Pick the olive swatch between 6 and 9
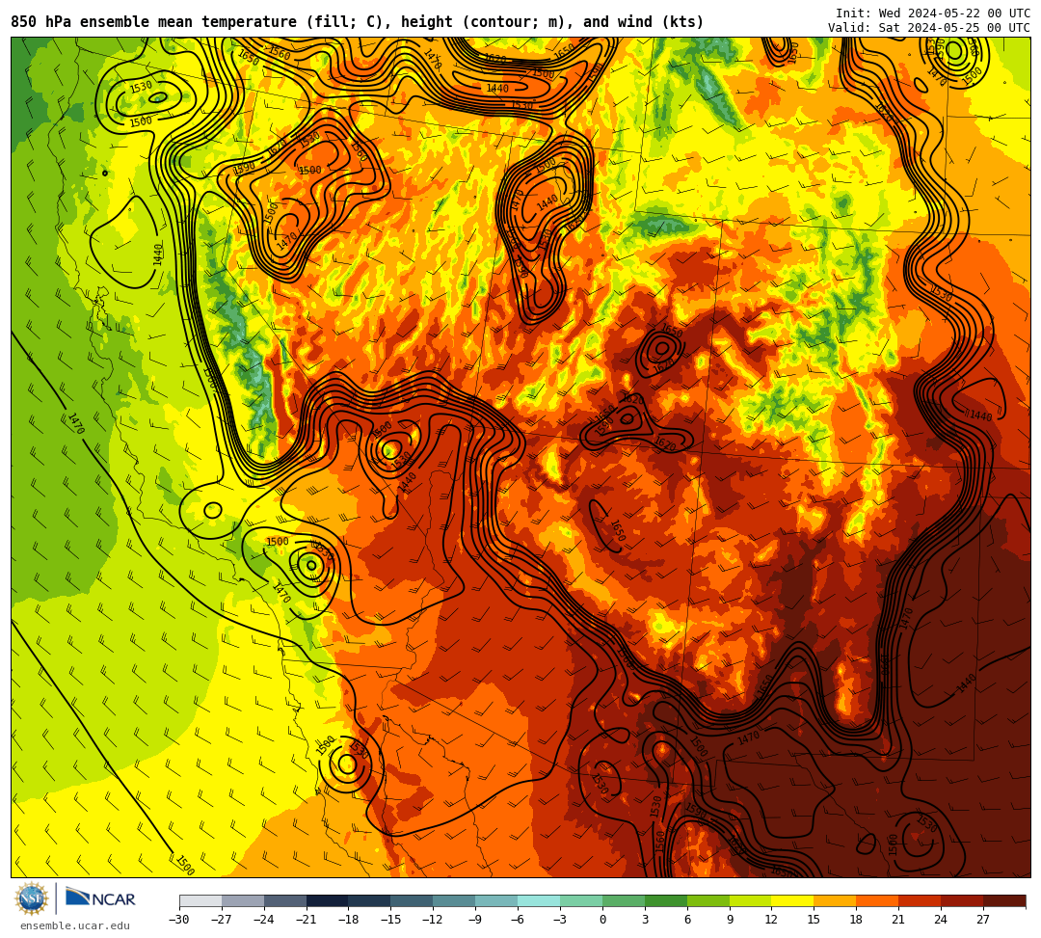 coord(708,900)
